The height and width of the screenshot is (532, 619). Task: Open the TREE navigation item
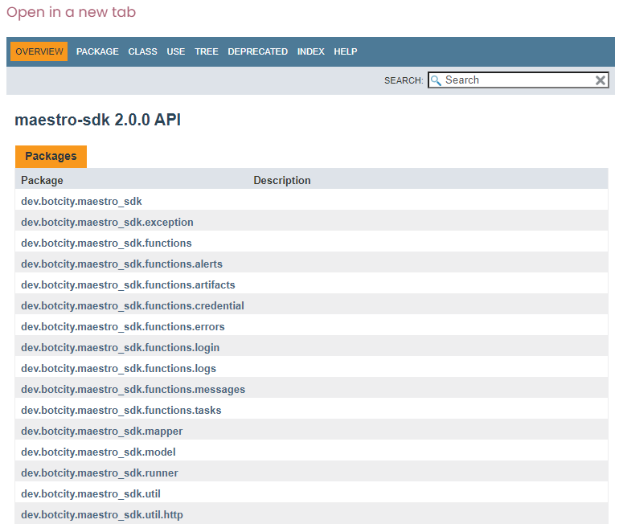(207, 51)
